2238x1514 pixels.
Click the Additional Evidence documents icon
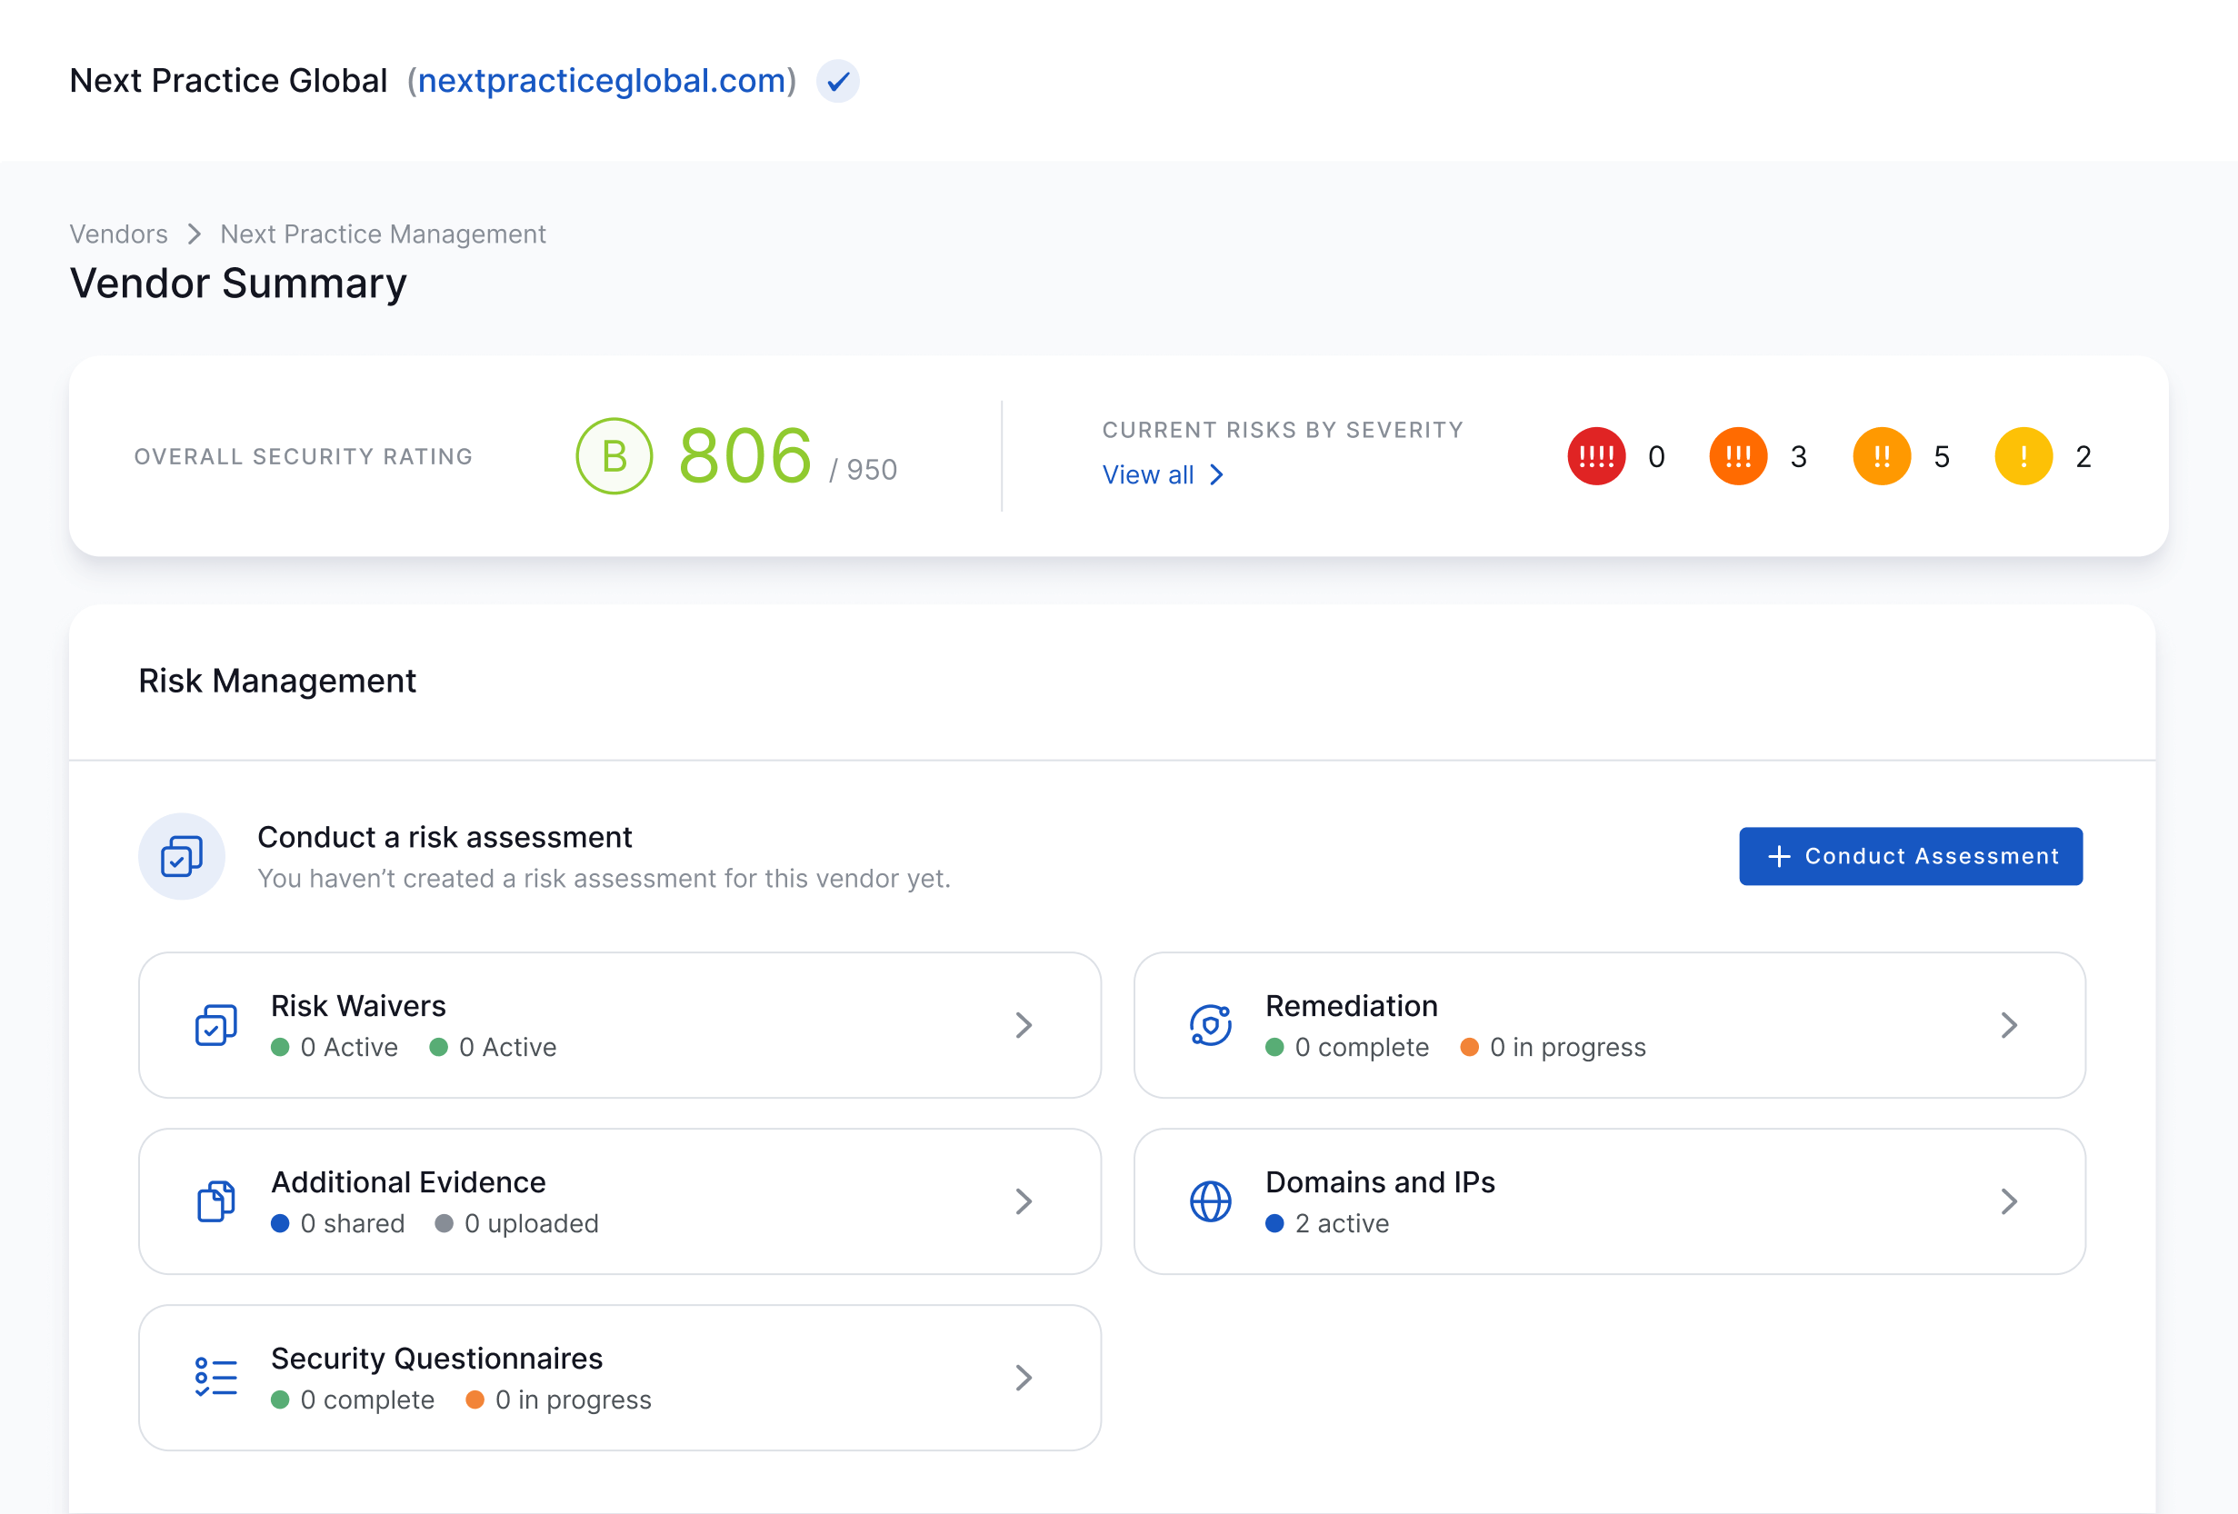[215, 1201]
